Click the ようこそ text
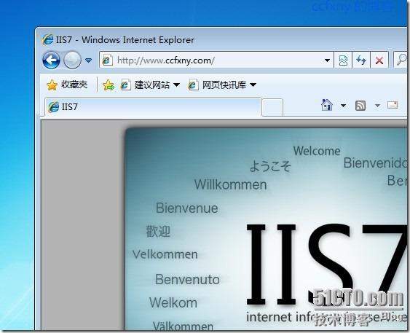410x333 pixels. [x=270, y=166]
